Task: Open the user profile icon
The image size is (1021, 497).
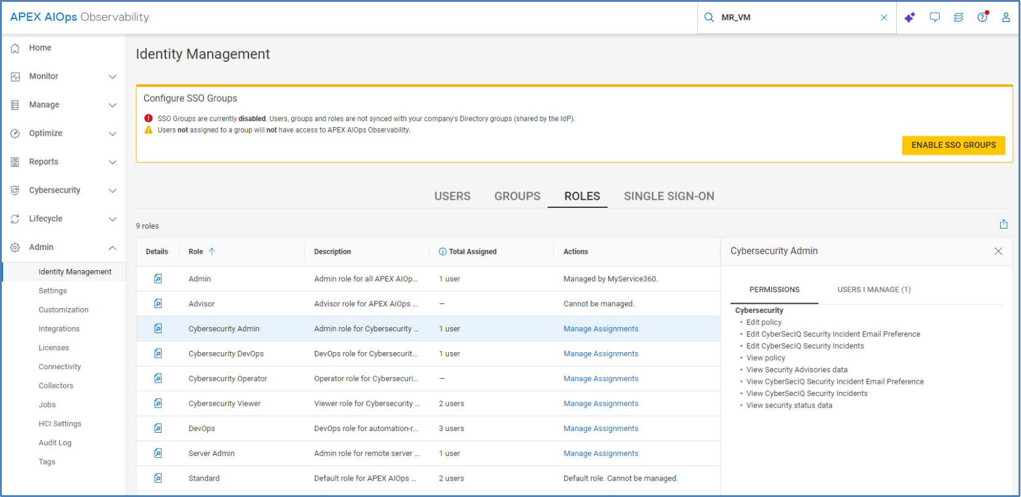Action: pos(1006,17)
